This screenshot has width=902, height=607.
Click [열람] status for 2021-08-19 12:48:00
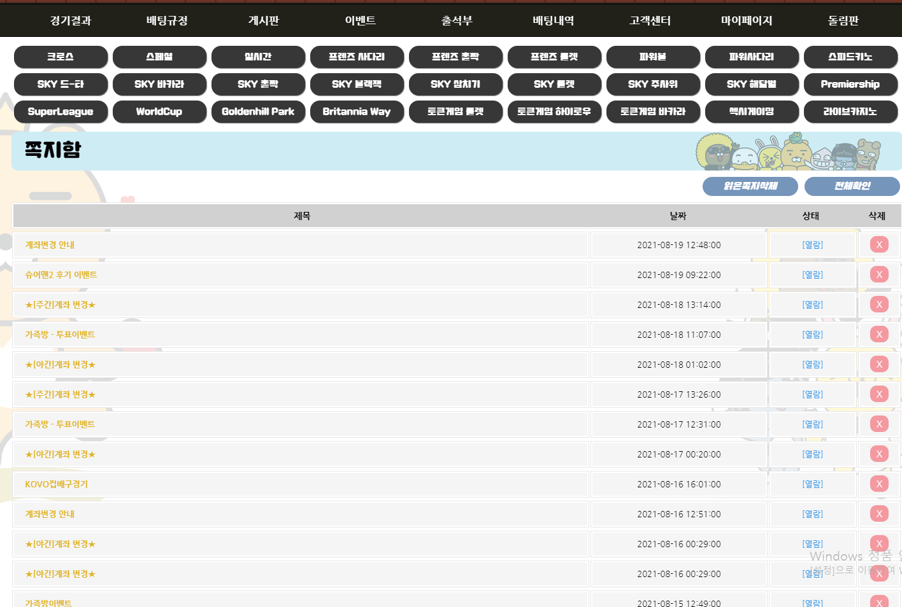click(x=812, y=245)
